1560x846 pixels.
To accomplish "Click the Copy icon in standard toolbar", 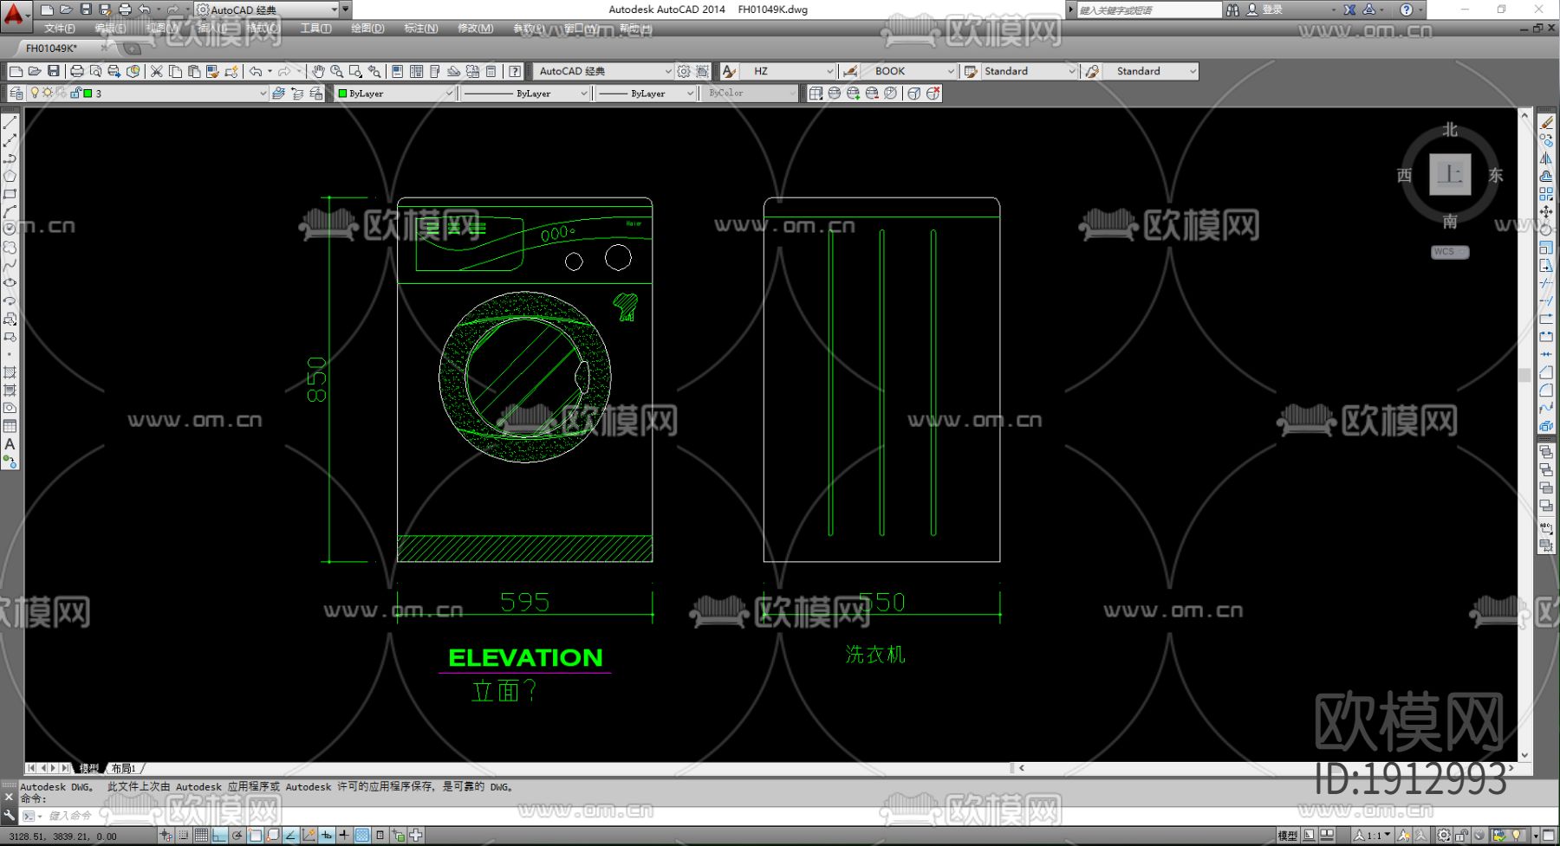I will pos(175,71).
